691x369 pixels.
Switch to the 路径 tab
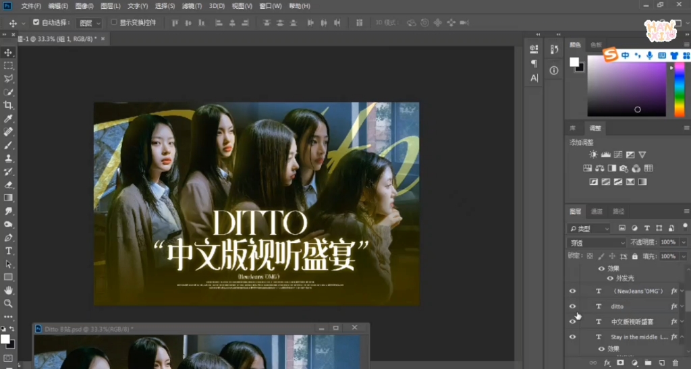pyautogui.click(x=618, y=211)
